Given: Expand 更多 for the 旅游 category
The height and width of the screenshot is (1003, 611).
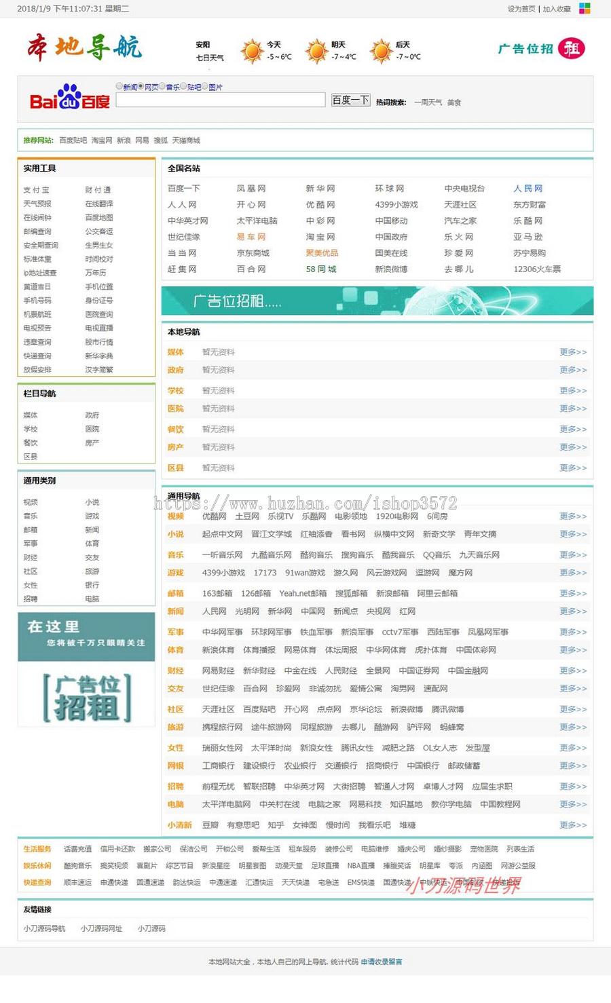Looking at the screenshot, I should tap(572, 727).
